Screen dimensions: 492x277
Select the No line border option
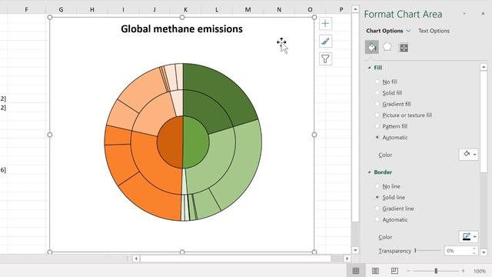[377, 186]
